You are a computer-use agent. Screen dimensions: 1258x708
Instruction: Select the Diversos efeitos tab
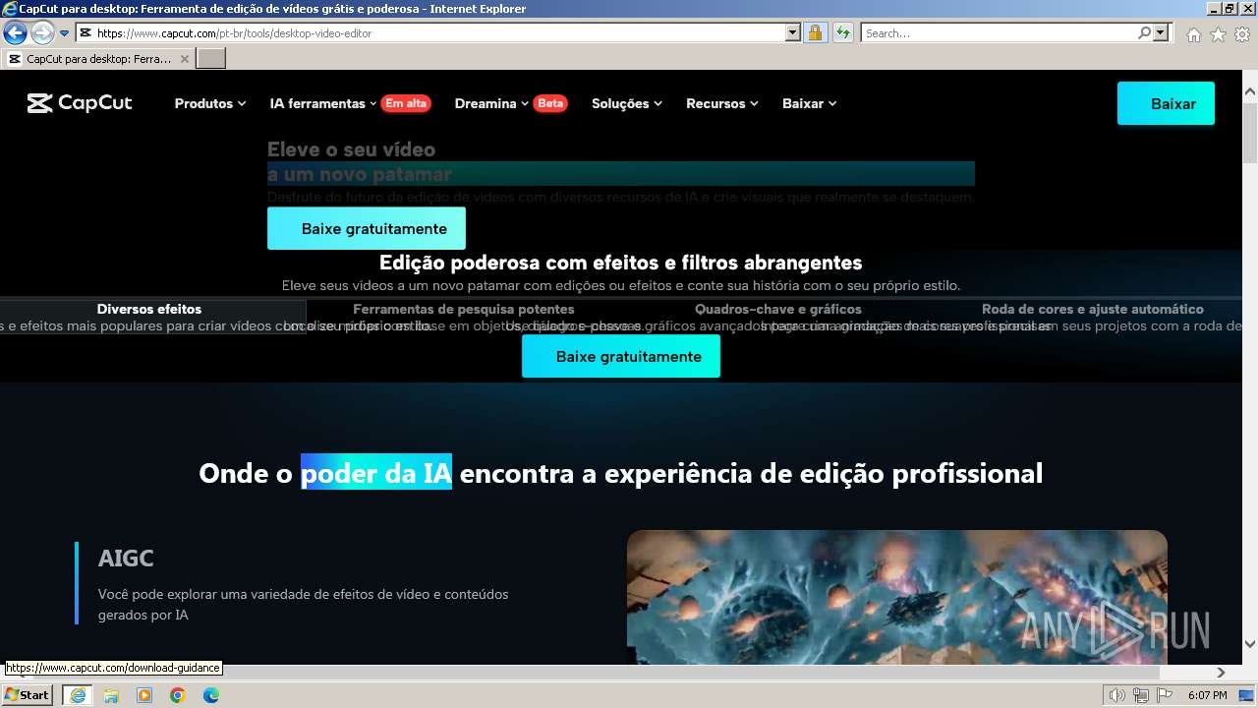pyautogui.click(x=149, y=309)
